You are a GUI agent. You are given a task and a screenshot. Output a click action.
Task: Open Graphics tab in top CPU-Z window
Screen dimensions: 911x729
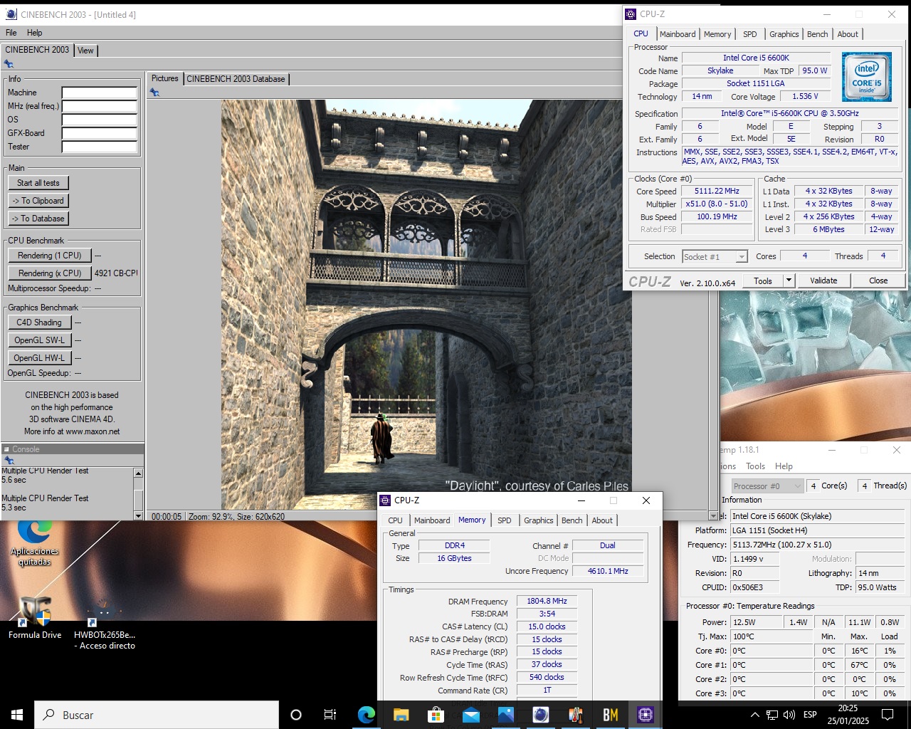click(784, 34)
